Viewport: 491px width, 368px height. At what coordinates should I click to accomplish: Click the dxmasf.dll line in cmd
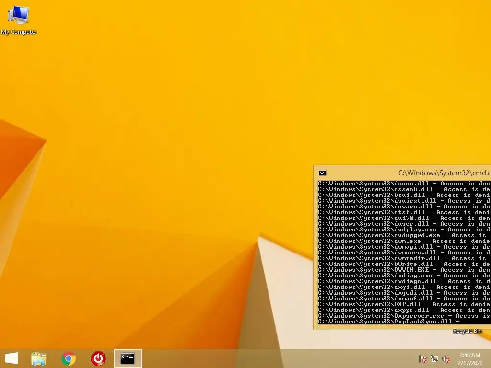pyautogui.click(x=404, y=299)
